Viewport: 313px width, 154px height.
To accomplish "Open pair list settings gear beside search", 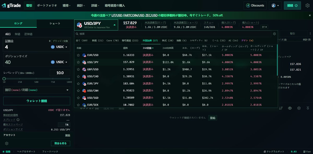I will tap(274, 34).
